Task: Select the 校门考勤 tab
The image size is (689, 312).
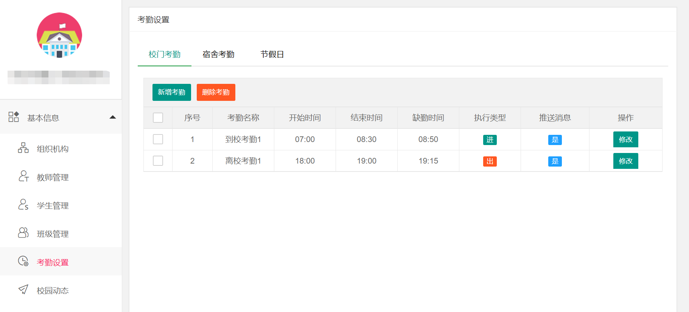Action: click(x=165, y=54)
